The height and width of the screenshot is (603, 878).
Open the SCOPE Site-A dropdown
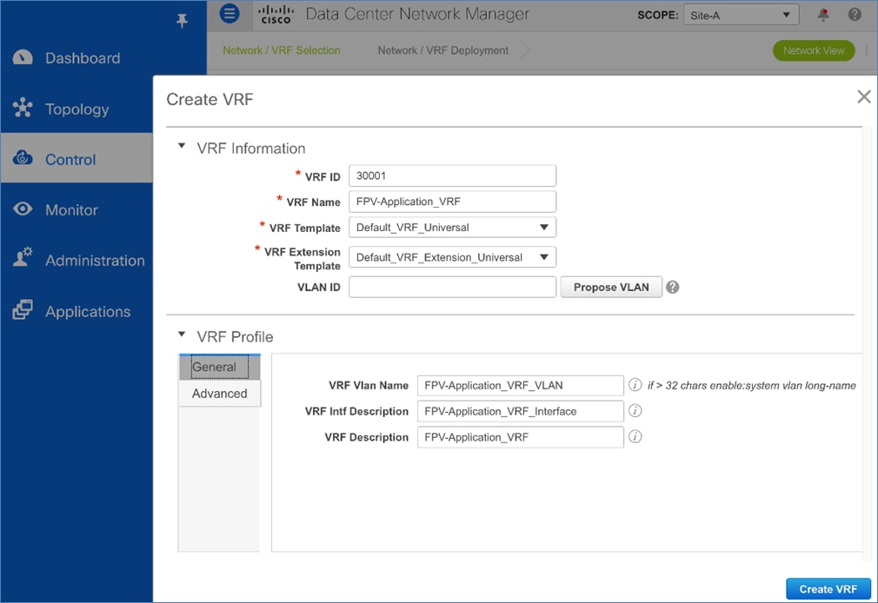point(741,15)
